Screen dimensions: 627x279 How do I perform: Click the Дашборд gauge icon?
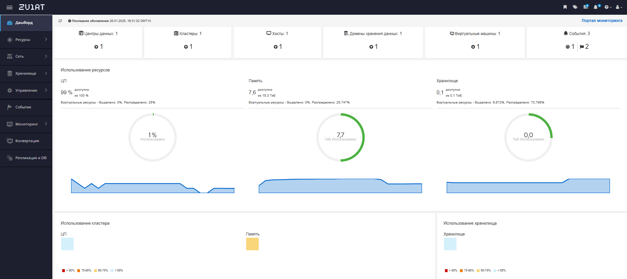click(x=9, y=23)
